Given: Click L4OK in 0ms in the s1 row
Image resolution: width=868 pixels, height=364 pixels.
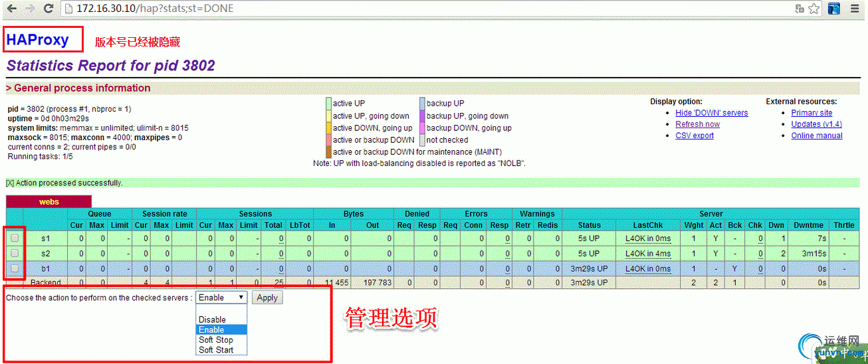Looking at the screenshot, I should click(x=648, y=238).
